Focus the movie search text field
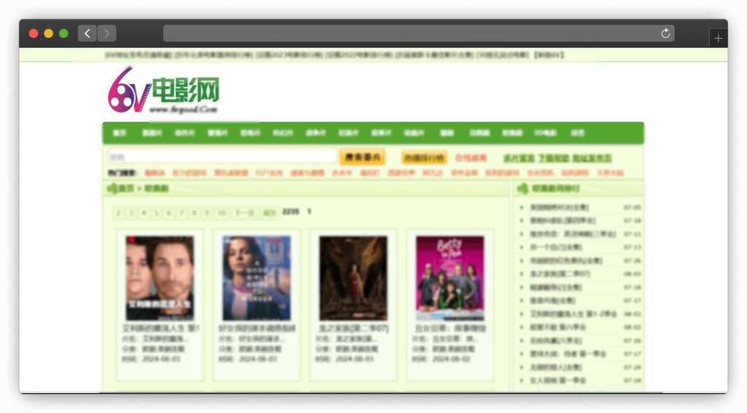Screen dimensions: 747x413 (x=222, y=157)
